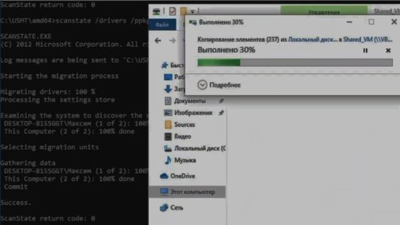400x225 pixels.
Task: Click the Подробнее label text
Action: [225, 85]
